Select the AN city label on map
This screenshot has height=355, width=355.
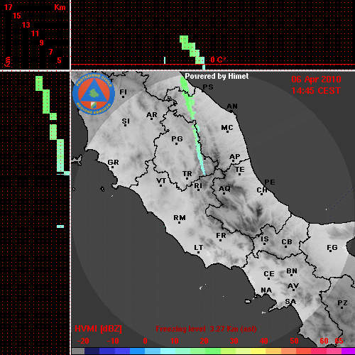pos(232,106)
